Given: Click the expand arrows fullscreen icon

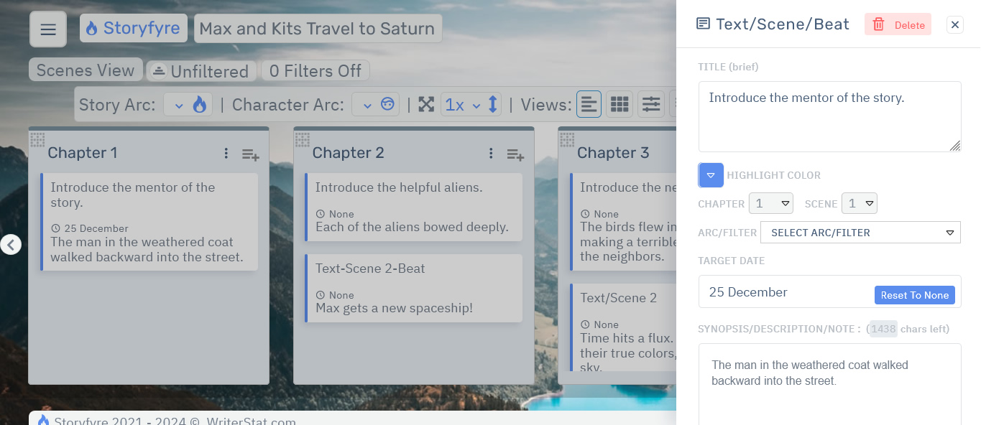Looking at the screenshot, I should pyautogui.click(x=426, y=105).
